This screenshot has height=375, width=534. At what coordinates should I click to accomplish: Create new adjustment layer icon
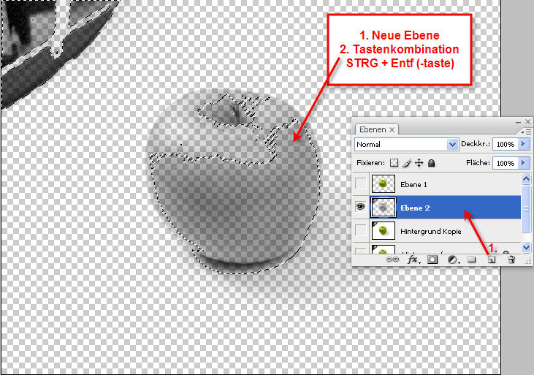[452, 260]
